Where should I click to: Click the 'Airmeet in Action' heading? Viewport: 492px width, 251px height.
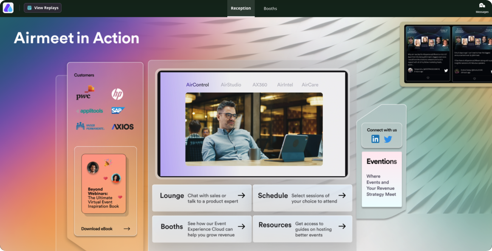[76, 38]
